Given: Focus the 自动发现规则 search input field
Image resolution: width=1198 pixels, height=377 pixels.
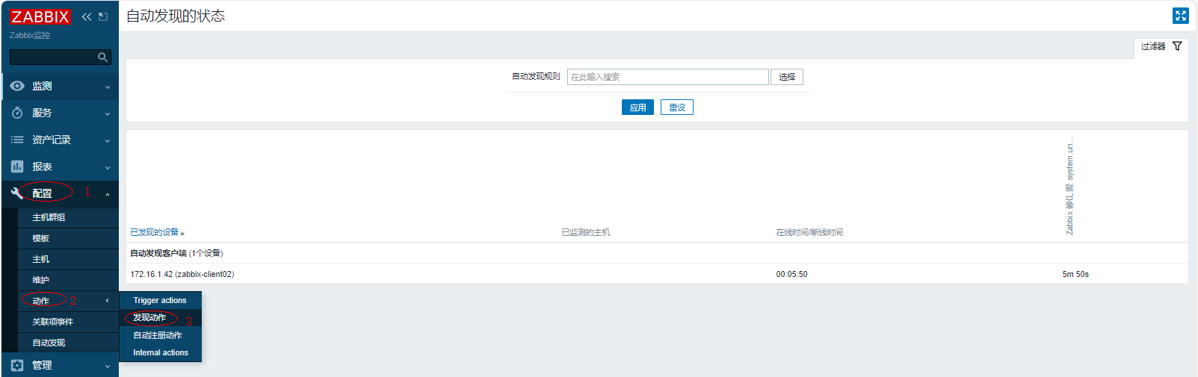Looking at the screenshot, I should tap(667, 77).
